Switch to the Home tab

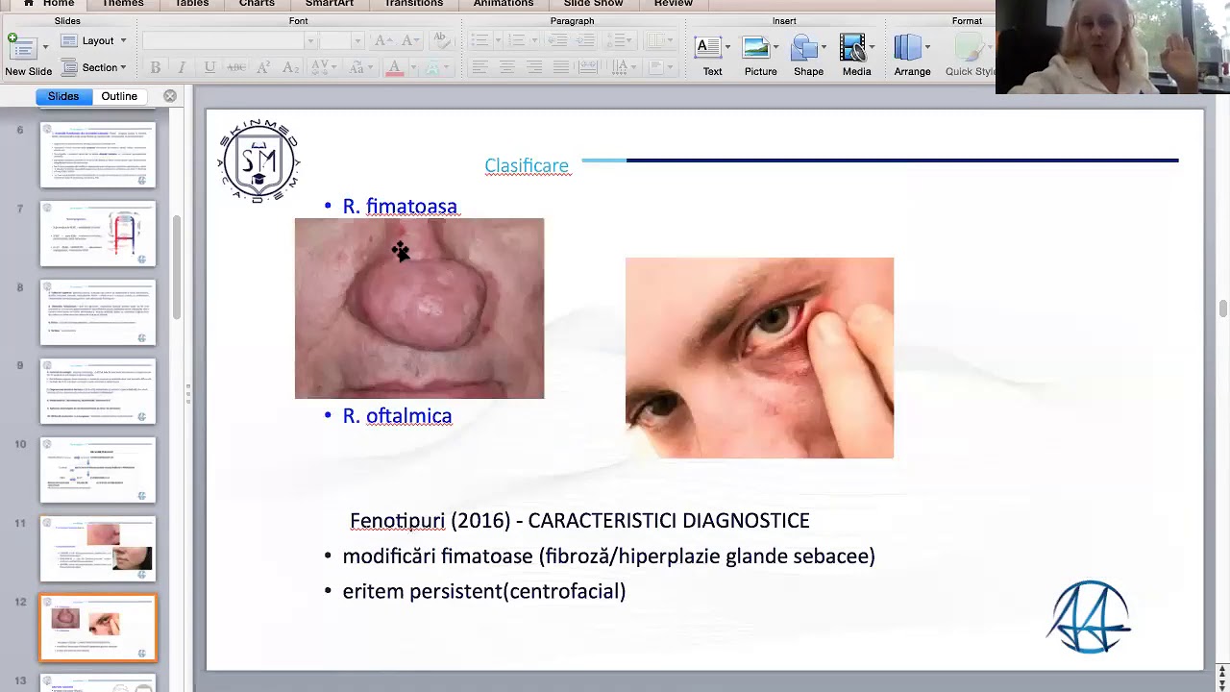pos(49,4)
